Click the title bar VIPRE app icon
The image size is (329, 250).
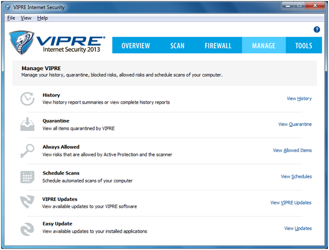(x=8, y=7)
